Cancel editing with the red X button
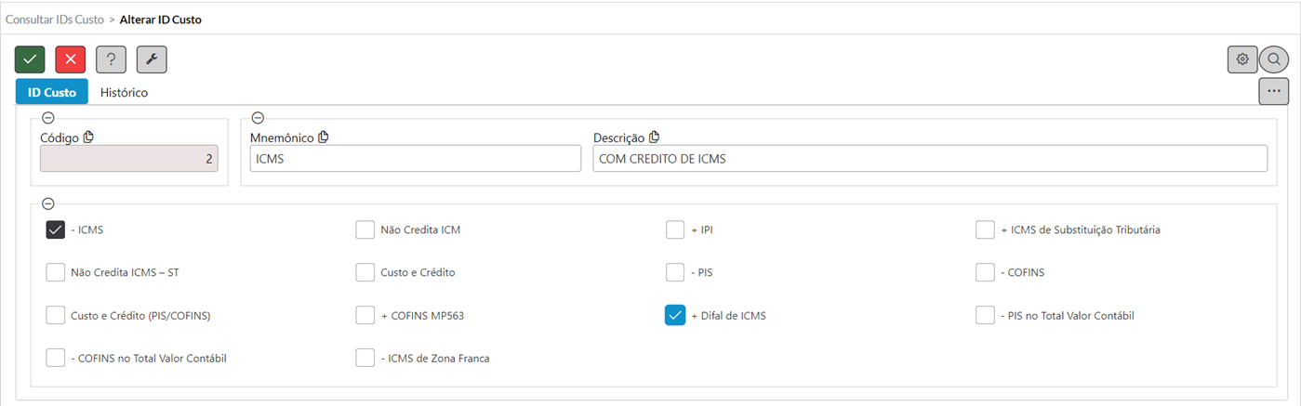 tap(71, 59)
